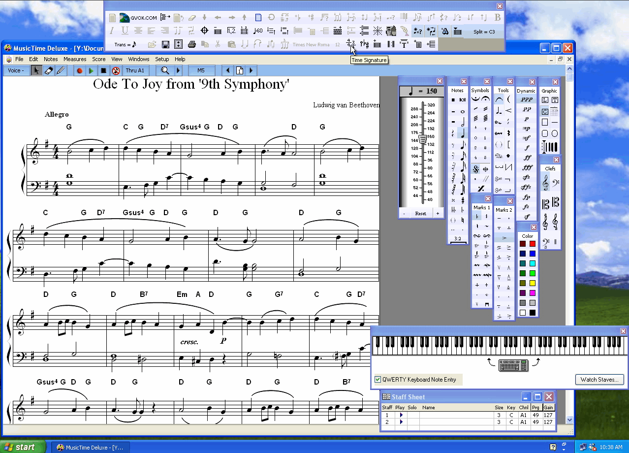The width and height of the screenshot is (629, 453).
Task: Select the segno sign in Symbols palette
Action: click(x=475, y=169)
